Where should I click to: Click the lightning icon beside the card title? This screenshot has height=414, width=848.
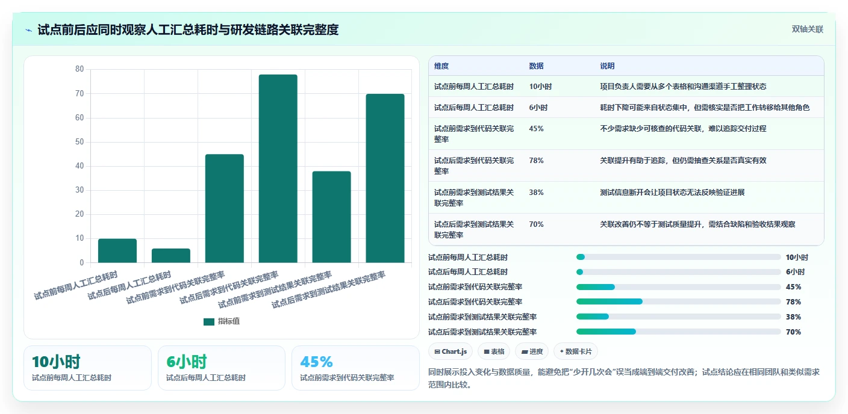[28, 29]
